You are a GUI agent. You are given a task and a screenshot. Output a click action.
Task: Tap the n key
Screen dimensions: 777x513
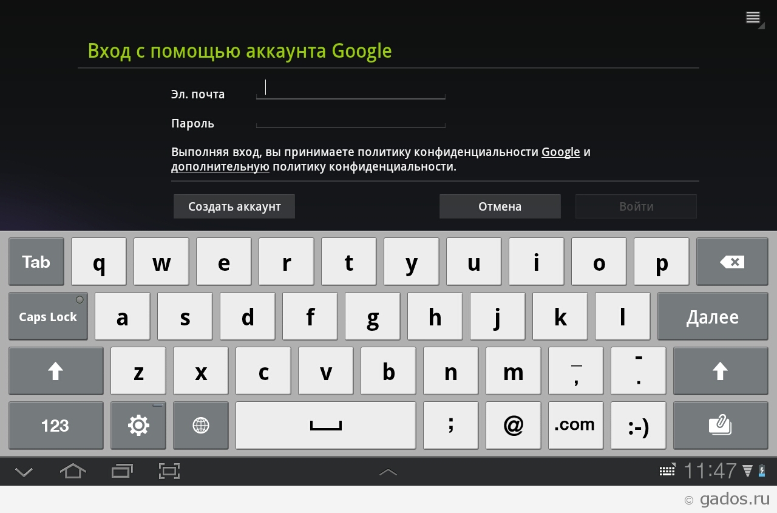(x=451, y=371)
